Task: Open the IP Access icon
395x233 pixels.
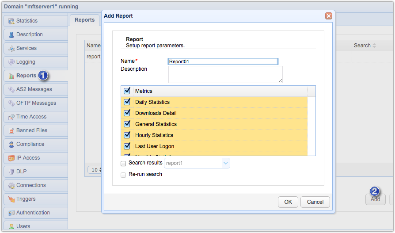Action: tap(11, 158)
